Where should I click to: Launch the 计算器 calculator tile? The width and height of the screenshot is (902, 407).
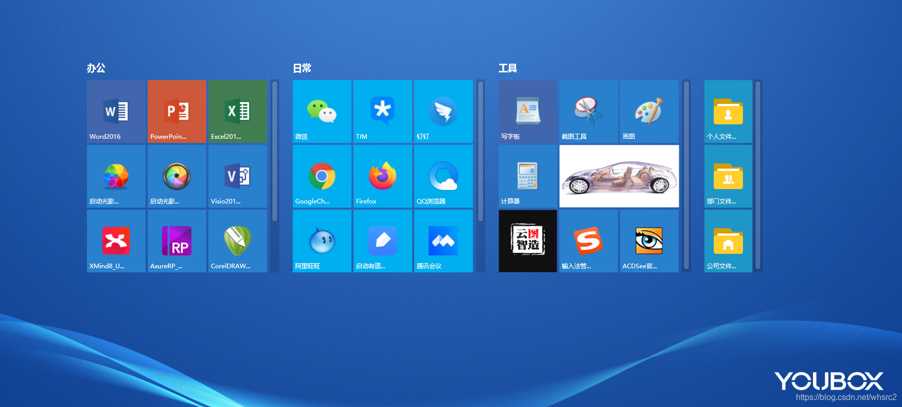(x=528, y=176)
